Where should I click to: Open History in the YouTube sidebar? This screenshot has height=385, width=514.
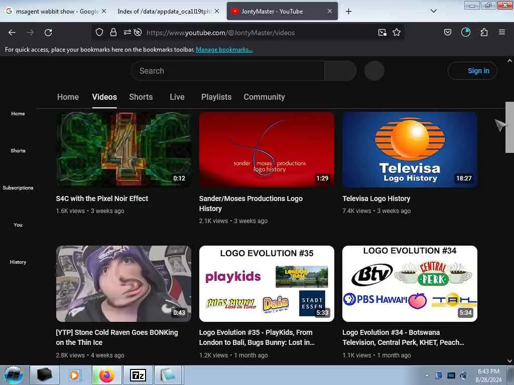coord(18,262)
